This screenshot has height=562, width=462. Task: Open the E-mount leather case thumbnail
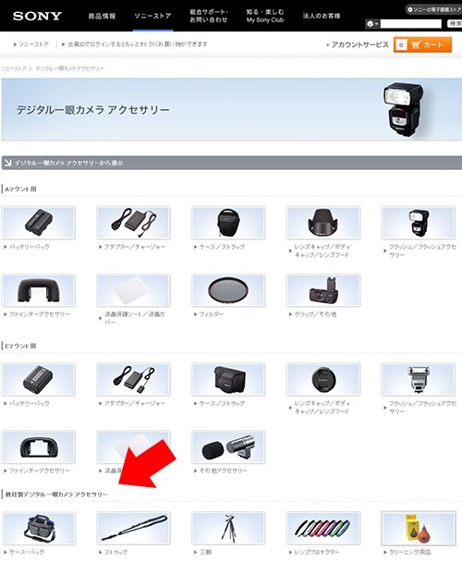pyautogui.click(x=228, y=379)
